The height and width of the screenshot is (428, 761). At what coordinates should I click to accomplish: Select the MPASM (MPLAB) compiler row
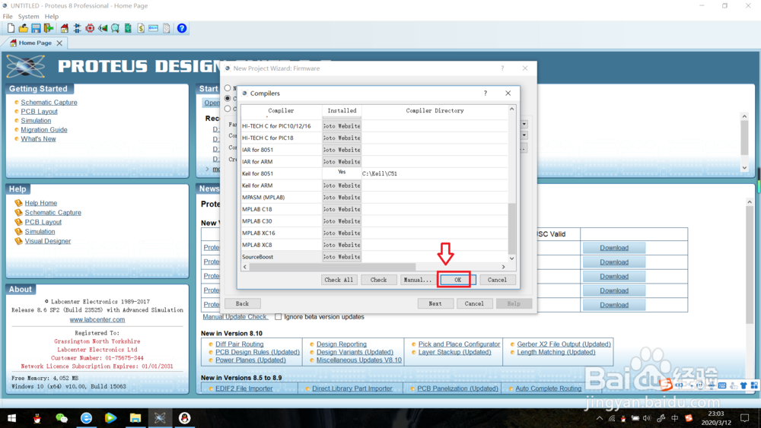click(x=374, y=198)
